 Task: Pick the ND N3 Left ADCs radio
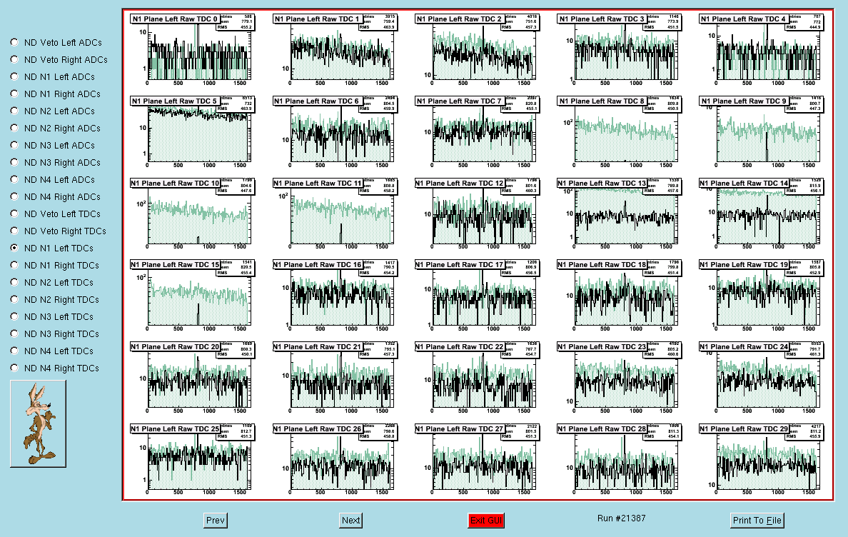coord(14,145)
